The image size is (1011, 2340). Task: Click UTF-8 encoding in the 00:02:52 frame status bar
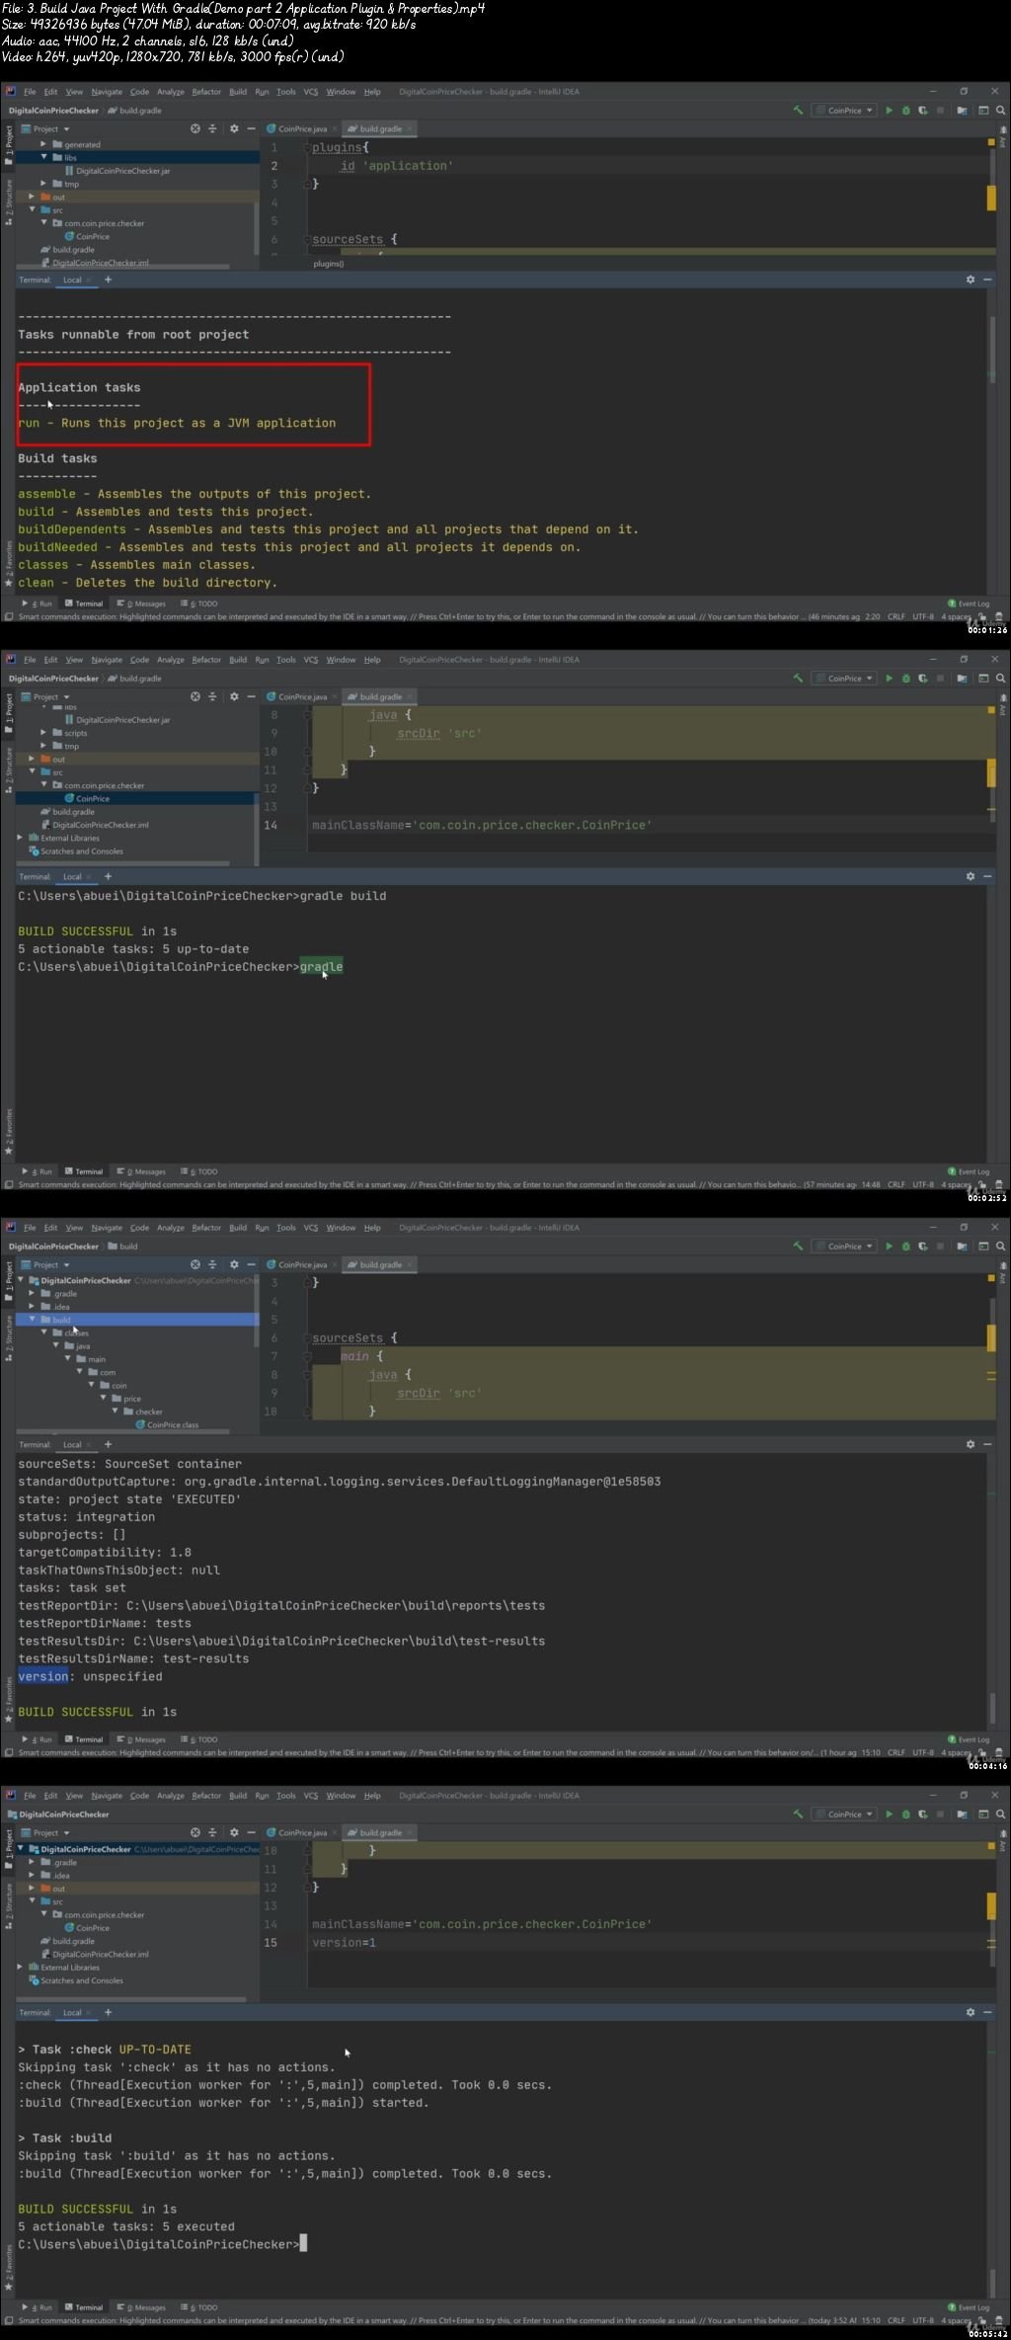pyautogui.click(x=923, y=1184)
